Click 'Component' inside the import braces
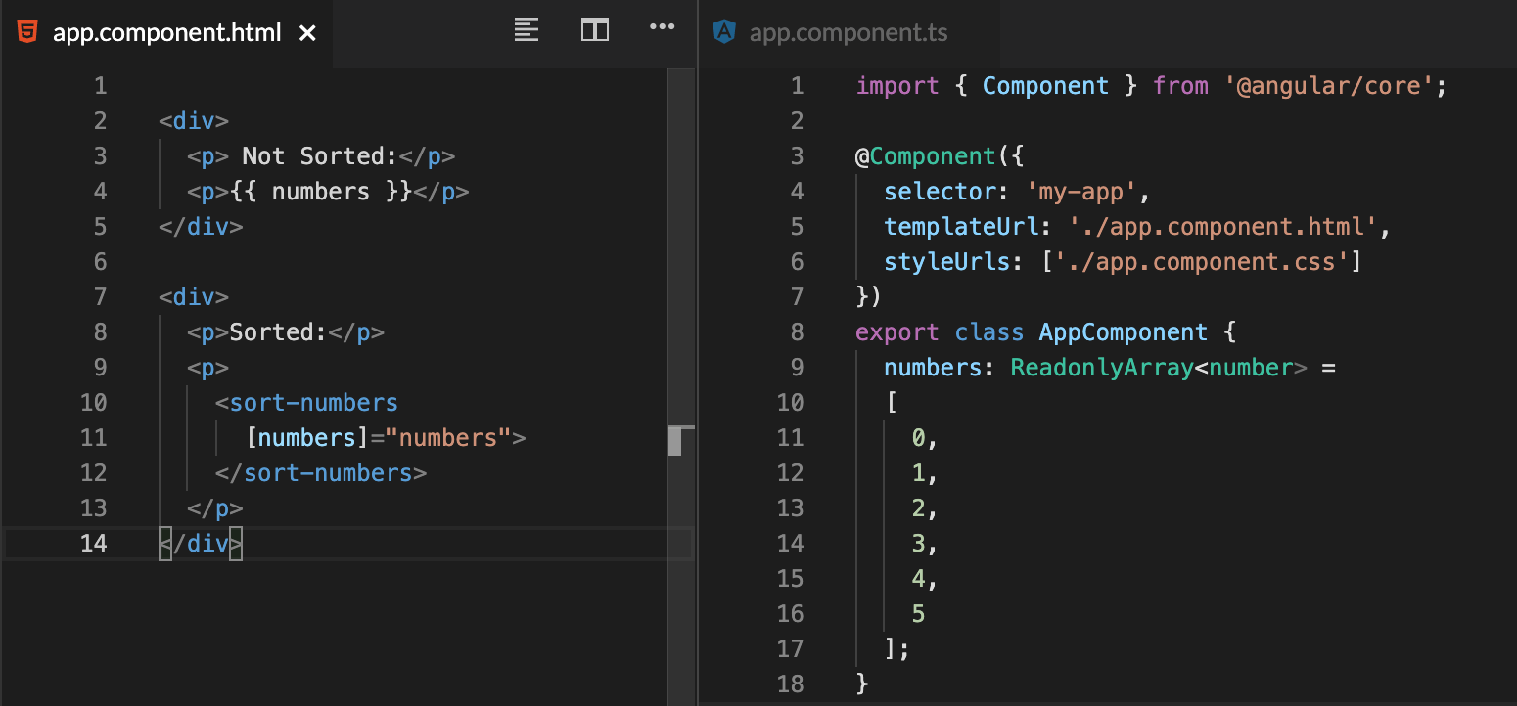The image size is (1517, 706). (1045, 86)
